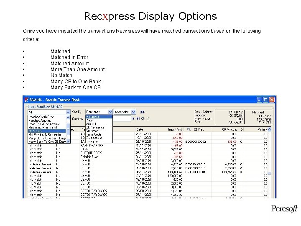Select the CHEQUE BOOK row text
Image resolution: width=301 pixels, height=226 pixels.
click(x=91, y=153)
